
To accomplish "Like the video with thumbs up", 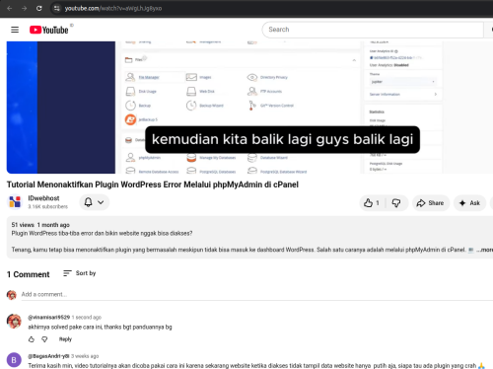I will pyautogui.click(x=372, y=203).
